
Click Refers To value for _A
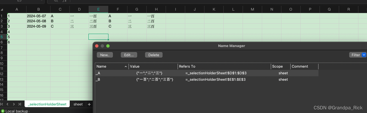click(x=216, y=73)
